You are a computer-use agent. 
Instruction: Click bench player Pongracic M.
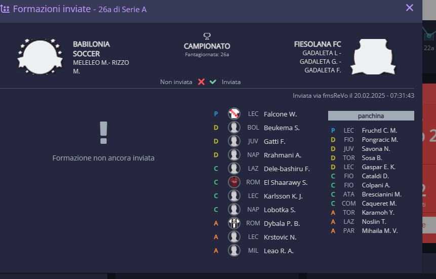point(379,140)
